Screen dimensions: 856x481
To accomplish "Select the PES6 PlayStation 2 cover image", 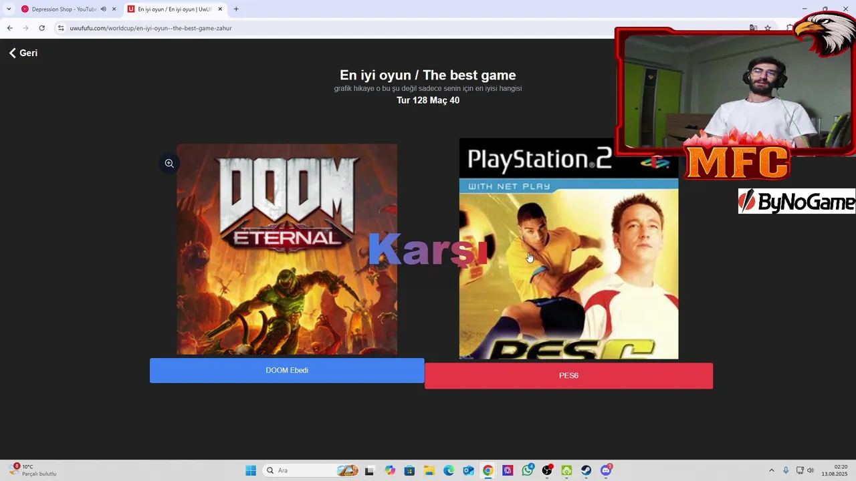I will (x=568, y=249).
